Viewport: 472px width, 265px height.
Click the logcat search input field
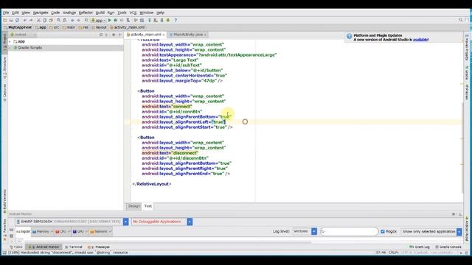click(349, 231)
